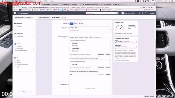Click the search magnifier in business search

(x=117, y=13)
